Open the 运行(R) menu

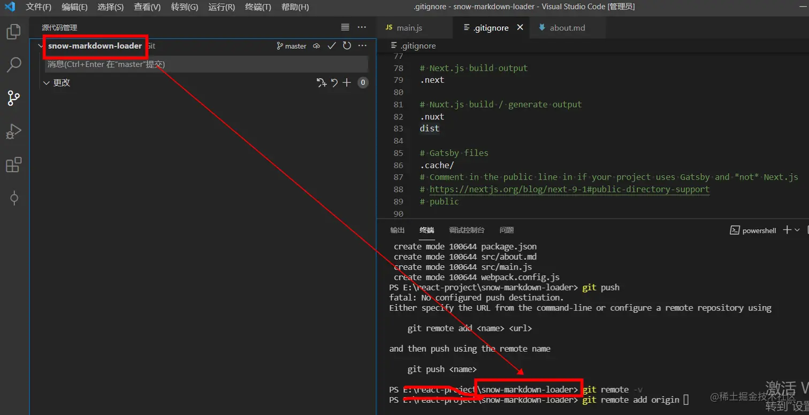[x=222, y=7]
